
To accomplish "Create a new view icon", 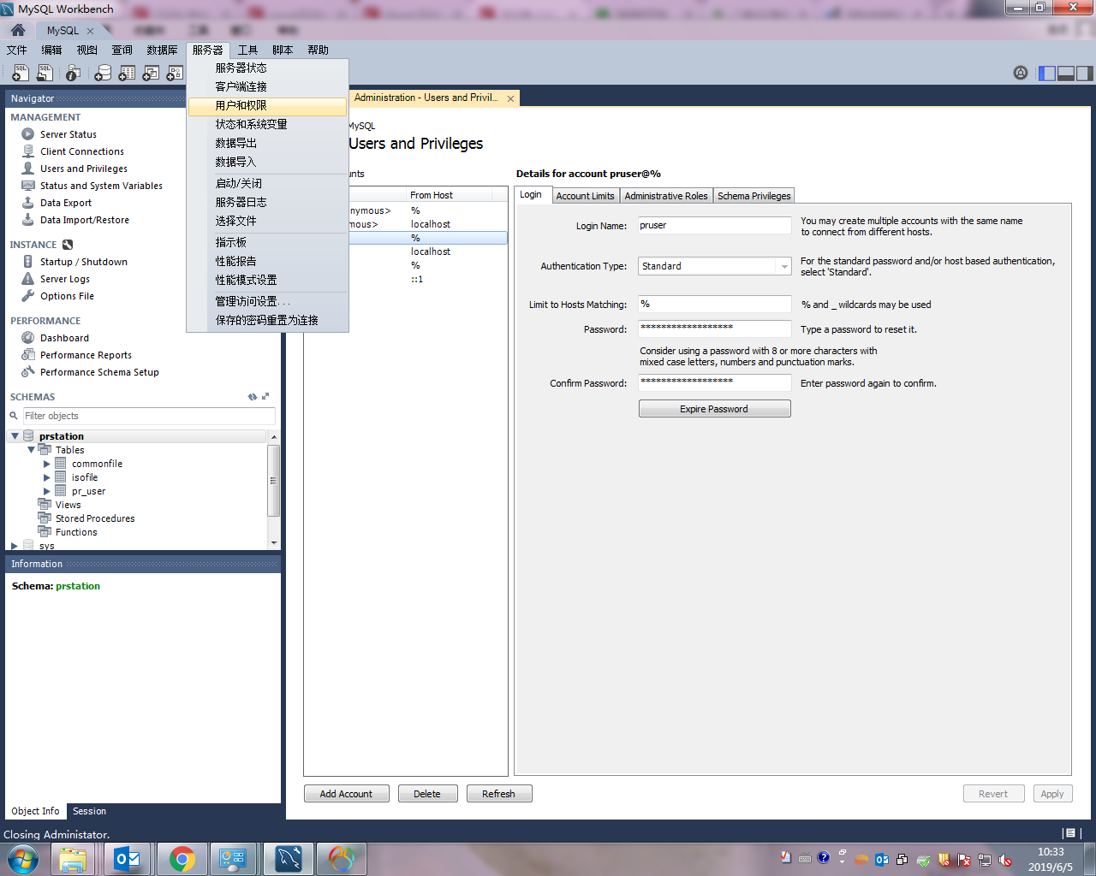I will 151,74.
